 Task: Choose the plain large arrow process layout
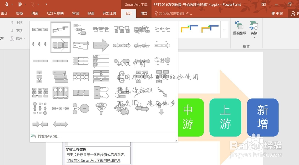[101, 45]
